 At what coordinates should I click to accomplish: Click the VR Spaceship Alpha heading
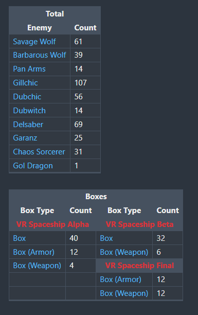(52, 224)
